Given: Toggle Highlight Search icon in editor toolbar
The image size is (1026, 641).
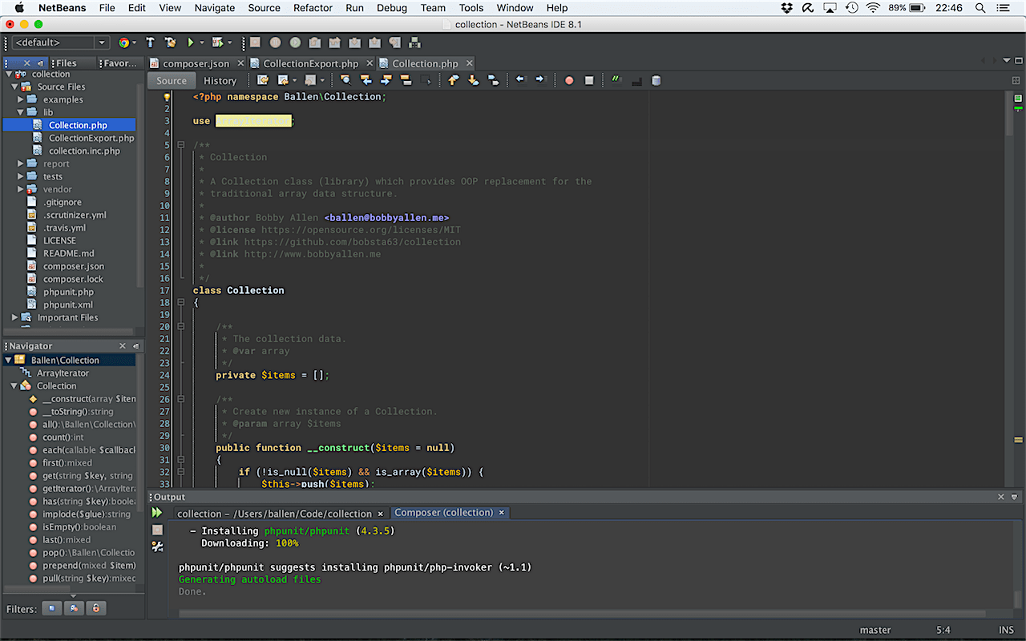Looking at the screenshot, I should 406,80.
